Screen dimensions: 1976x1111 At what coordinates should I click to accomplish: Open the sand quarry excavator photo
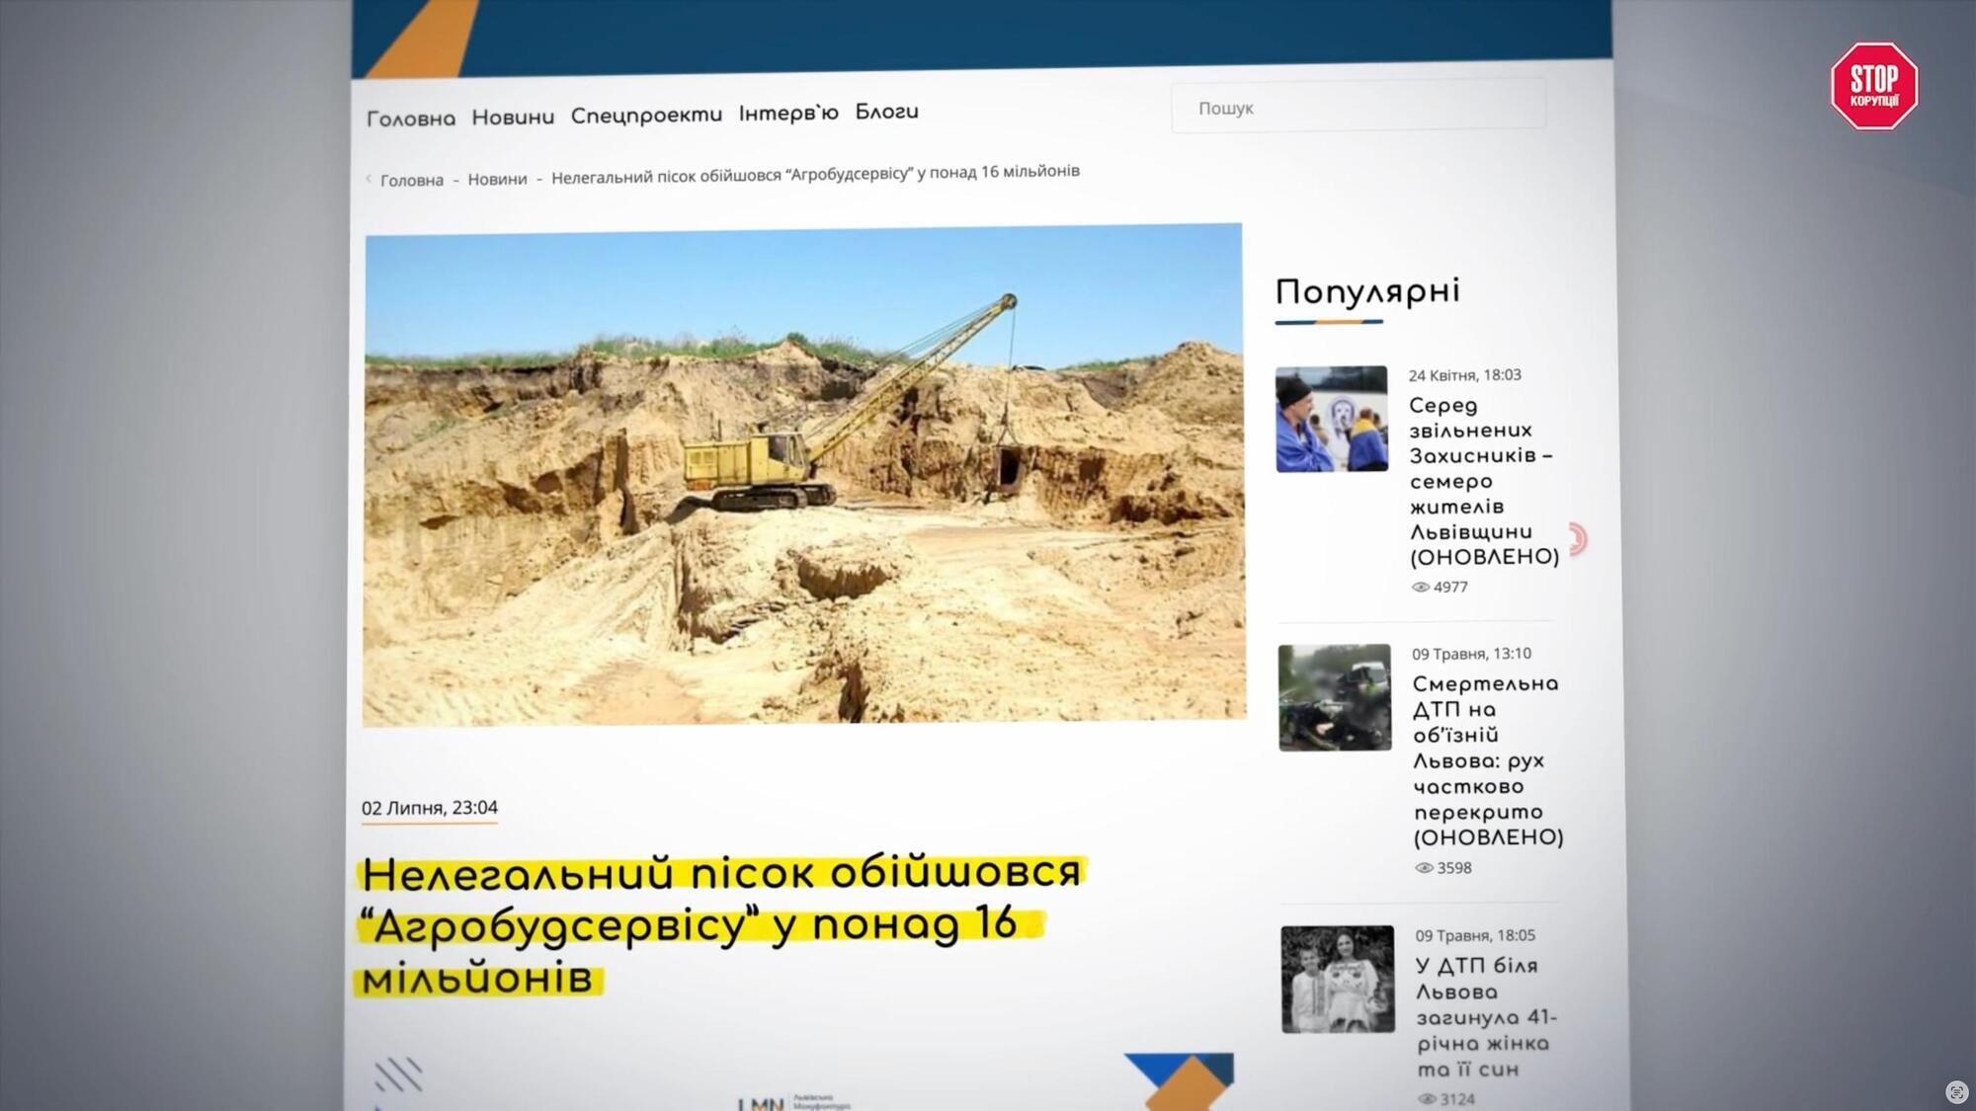point(804,475)
